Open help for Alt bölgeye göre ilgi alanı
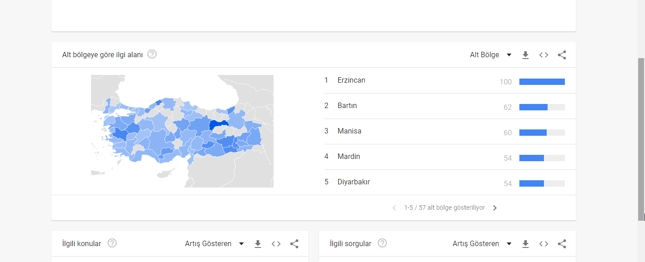Screen dimensions: 645x262 pyautogui.click(x=152, y=54)
